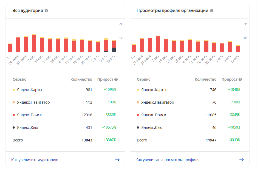Click the 13 окт. bar in Просмотры профиля chart
Image resolution: width=266 pixels, height=171 pixels.
pyautogui.click(x=238, y=49)
